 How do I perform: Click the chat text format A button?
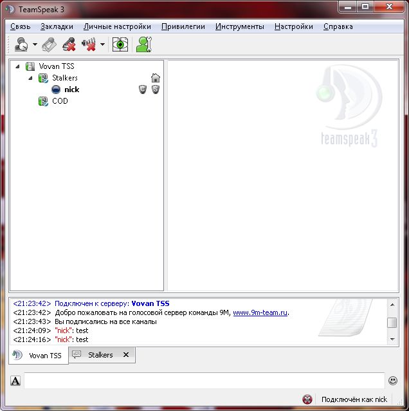(x=15, y=381)
